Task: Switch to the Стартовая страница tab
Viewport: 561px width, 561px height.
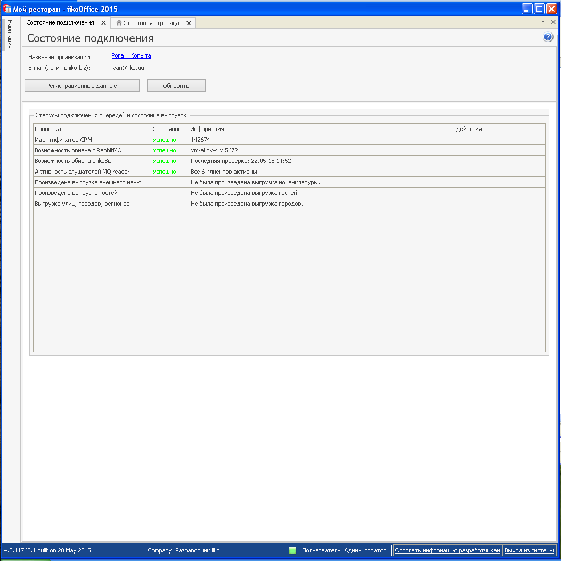Action: (151, 23)
